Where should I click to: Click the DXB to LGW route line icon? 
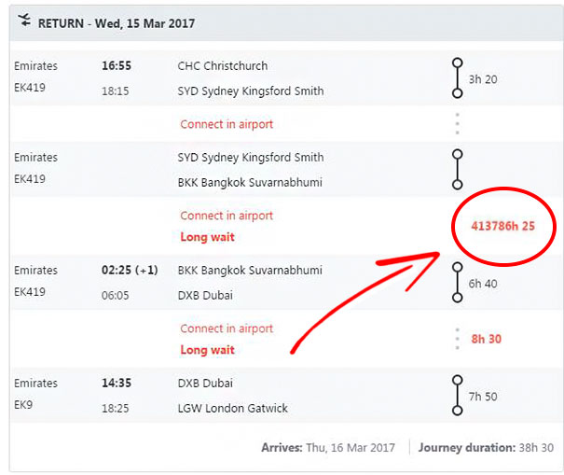(457, 396)
